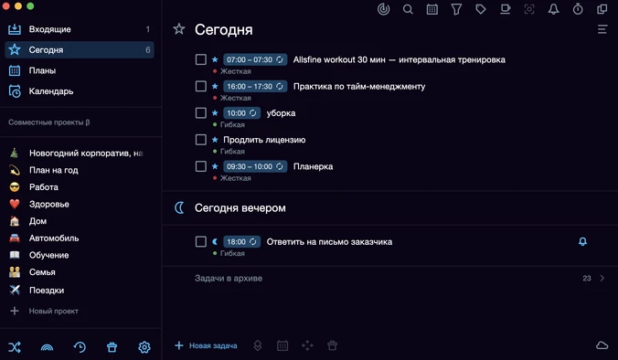Open the focus radar icon in top toolbar

click(x=383, y=9)
